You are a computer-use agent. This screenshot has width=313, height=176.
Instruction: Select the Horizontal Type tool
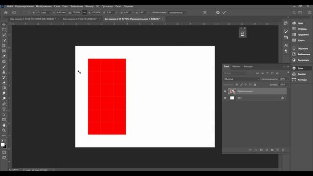coord(4,109)
